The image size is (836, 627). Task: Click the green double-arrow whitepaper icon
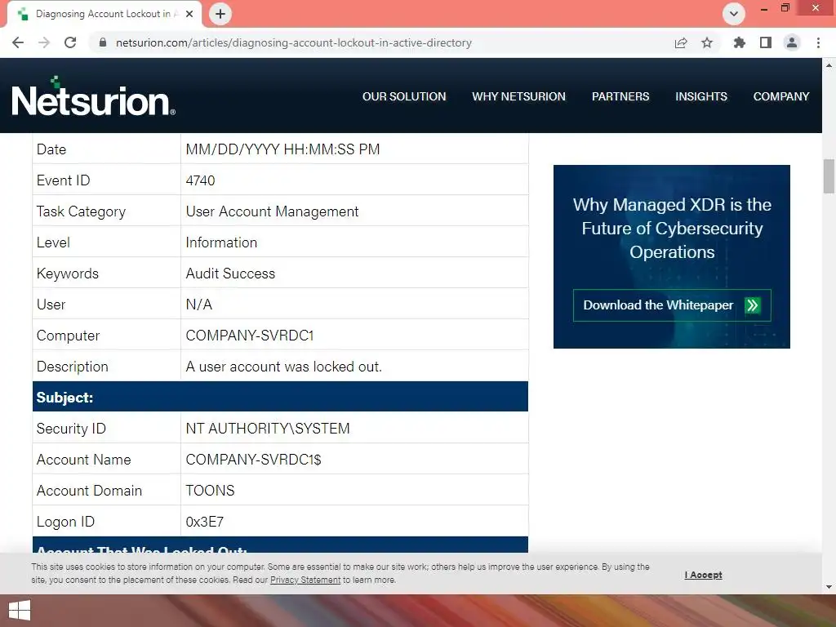pyautogui.click(x=752, y=305)
